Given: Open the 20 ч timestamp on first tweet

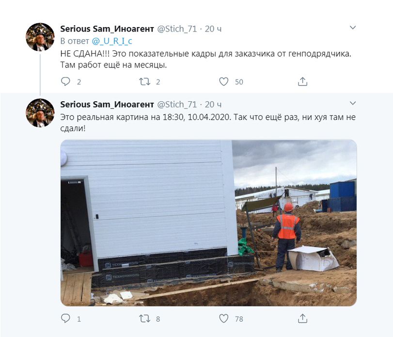Looking at the screenshot, I should (x=213, y=29).
